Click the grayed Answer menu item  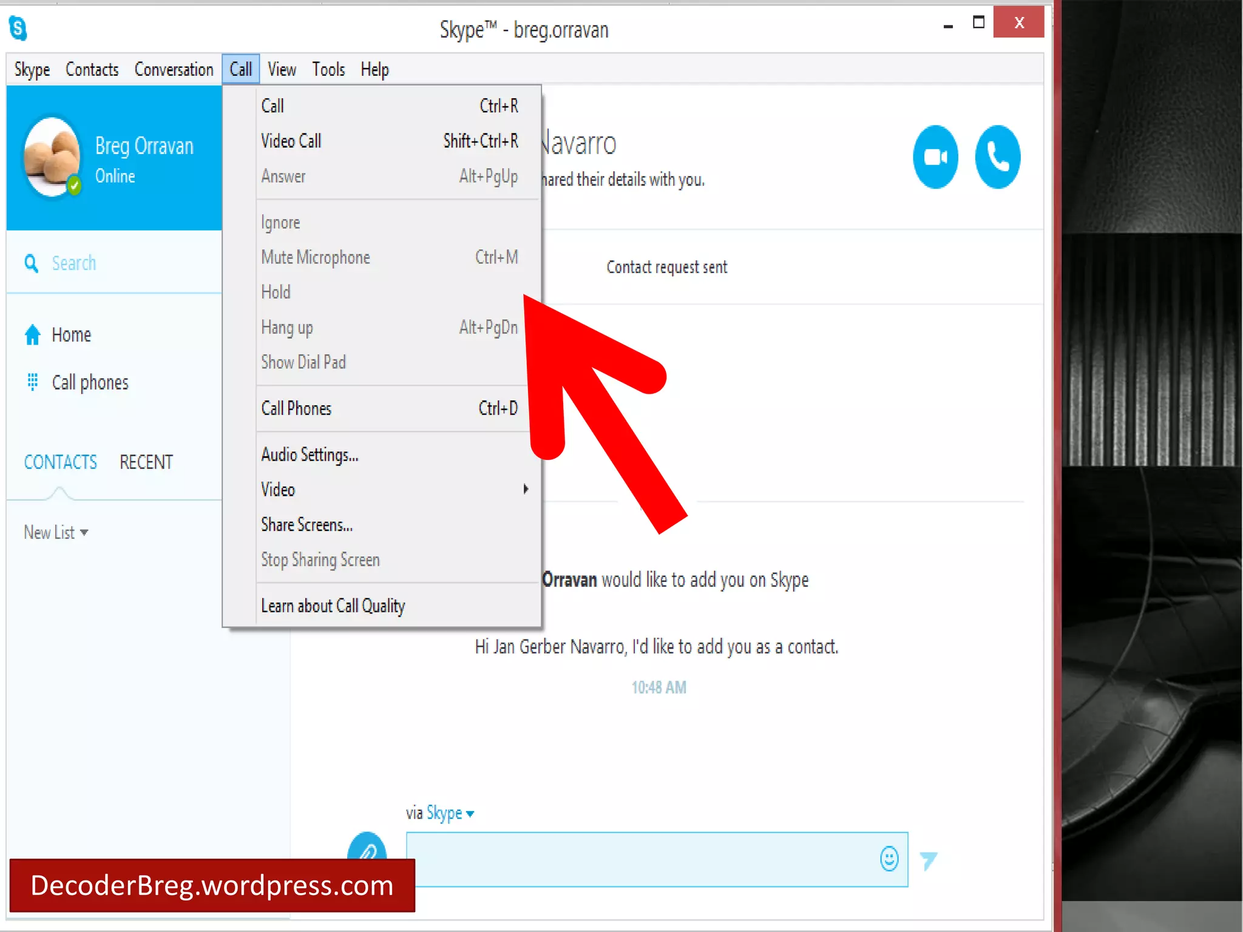[x=390, y=176]
